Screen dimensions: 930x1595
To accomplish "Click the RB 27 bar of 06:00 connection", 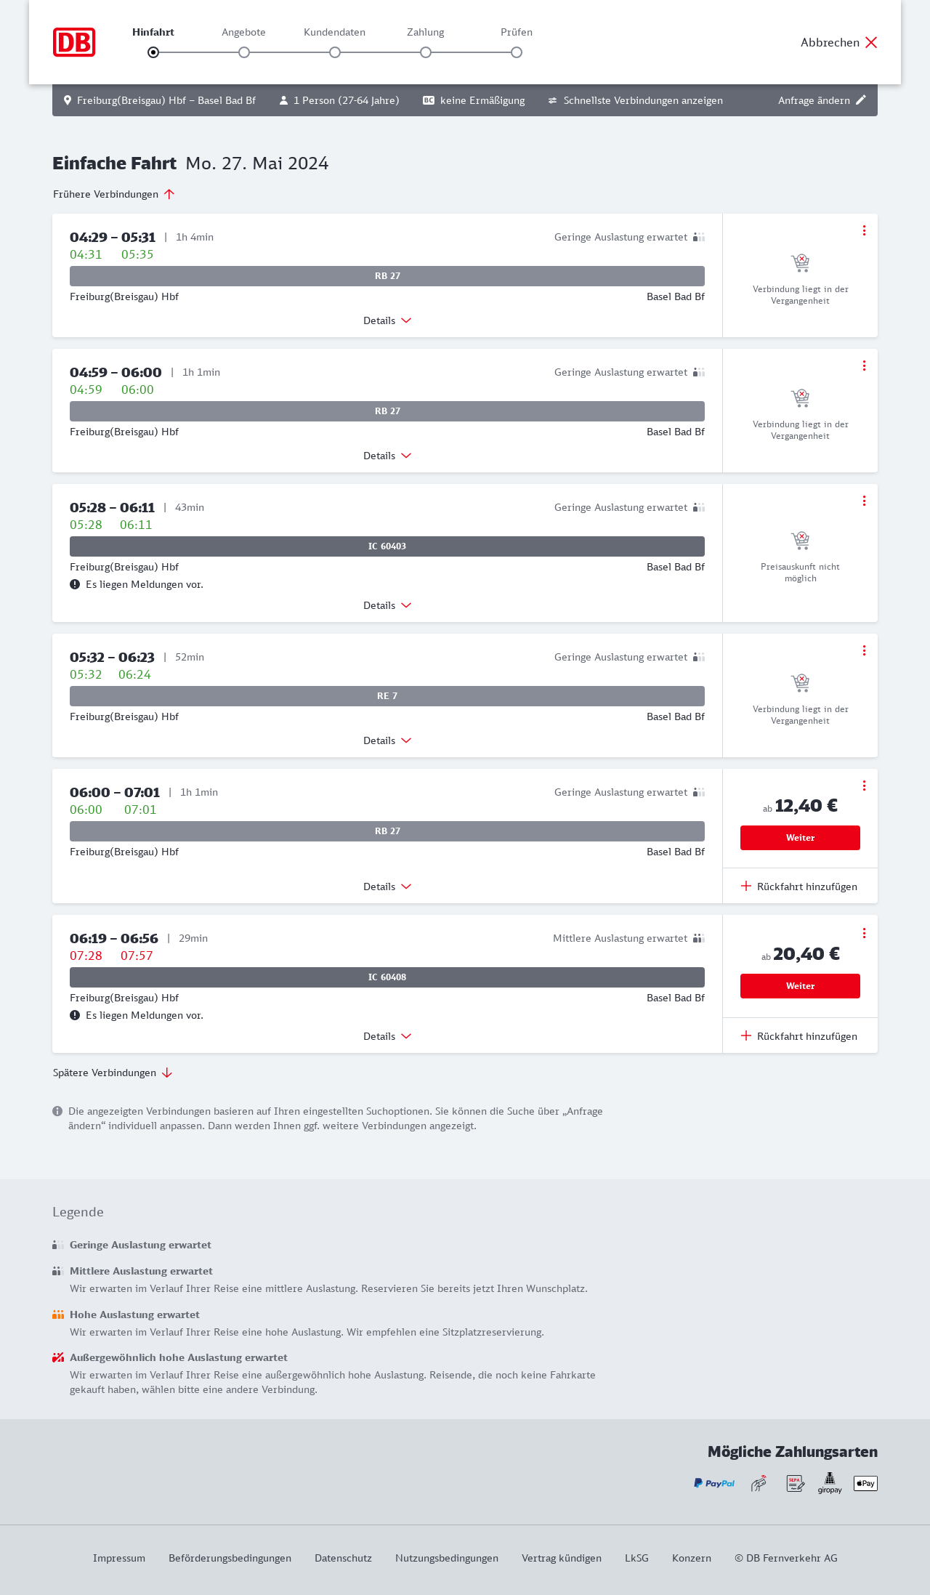I will click(387, 831).
